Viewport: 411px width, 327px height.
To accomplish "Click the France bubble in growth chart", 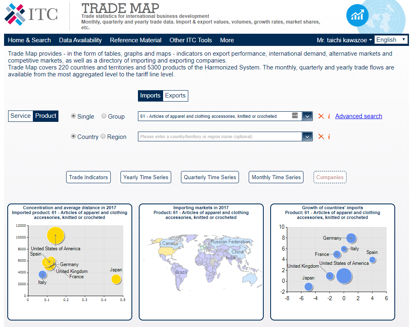I will [337, 254].
